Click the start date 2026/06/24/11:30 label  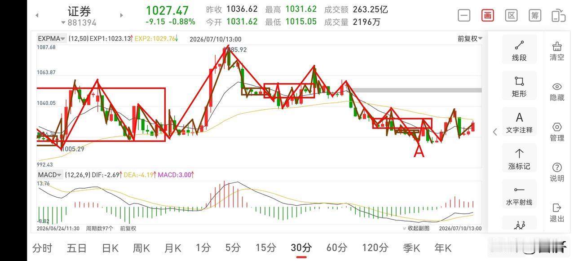58,228
